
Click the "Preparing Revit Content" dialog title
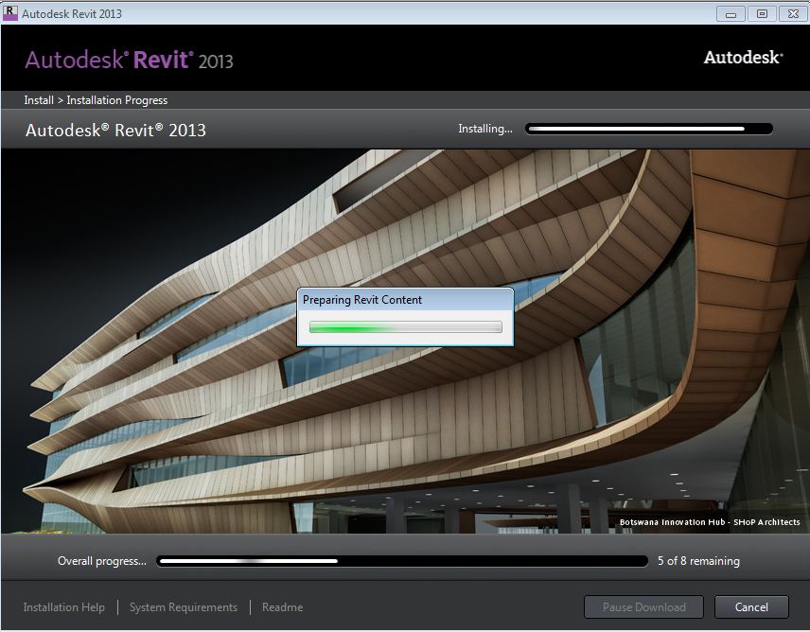point(362,300)
